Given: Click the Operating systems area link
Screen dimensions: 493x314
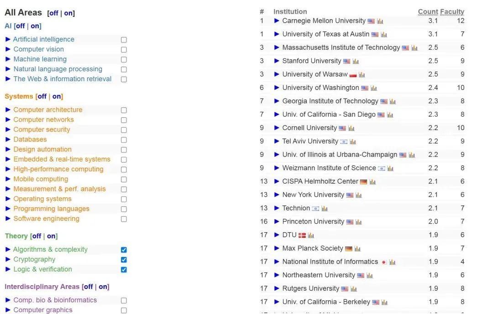Looking at the screenshot, I should click(42, 199).
